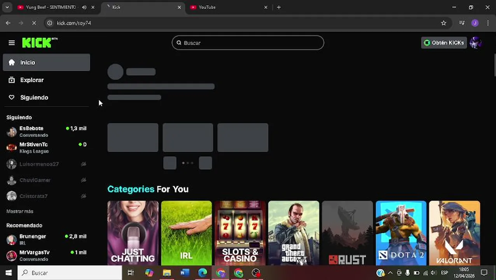496x280 pixels.
Task: Open a new browser tab
Action: tap(279, 7)
